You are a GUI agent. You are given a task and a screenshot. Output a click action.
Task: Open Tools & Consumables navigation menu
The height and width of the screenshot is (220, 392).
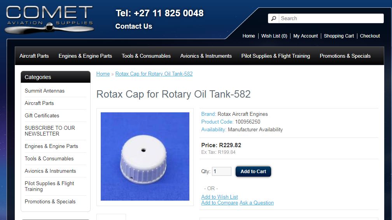[146, 56]
